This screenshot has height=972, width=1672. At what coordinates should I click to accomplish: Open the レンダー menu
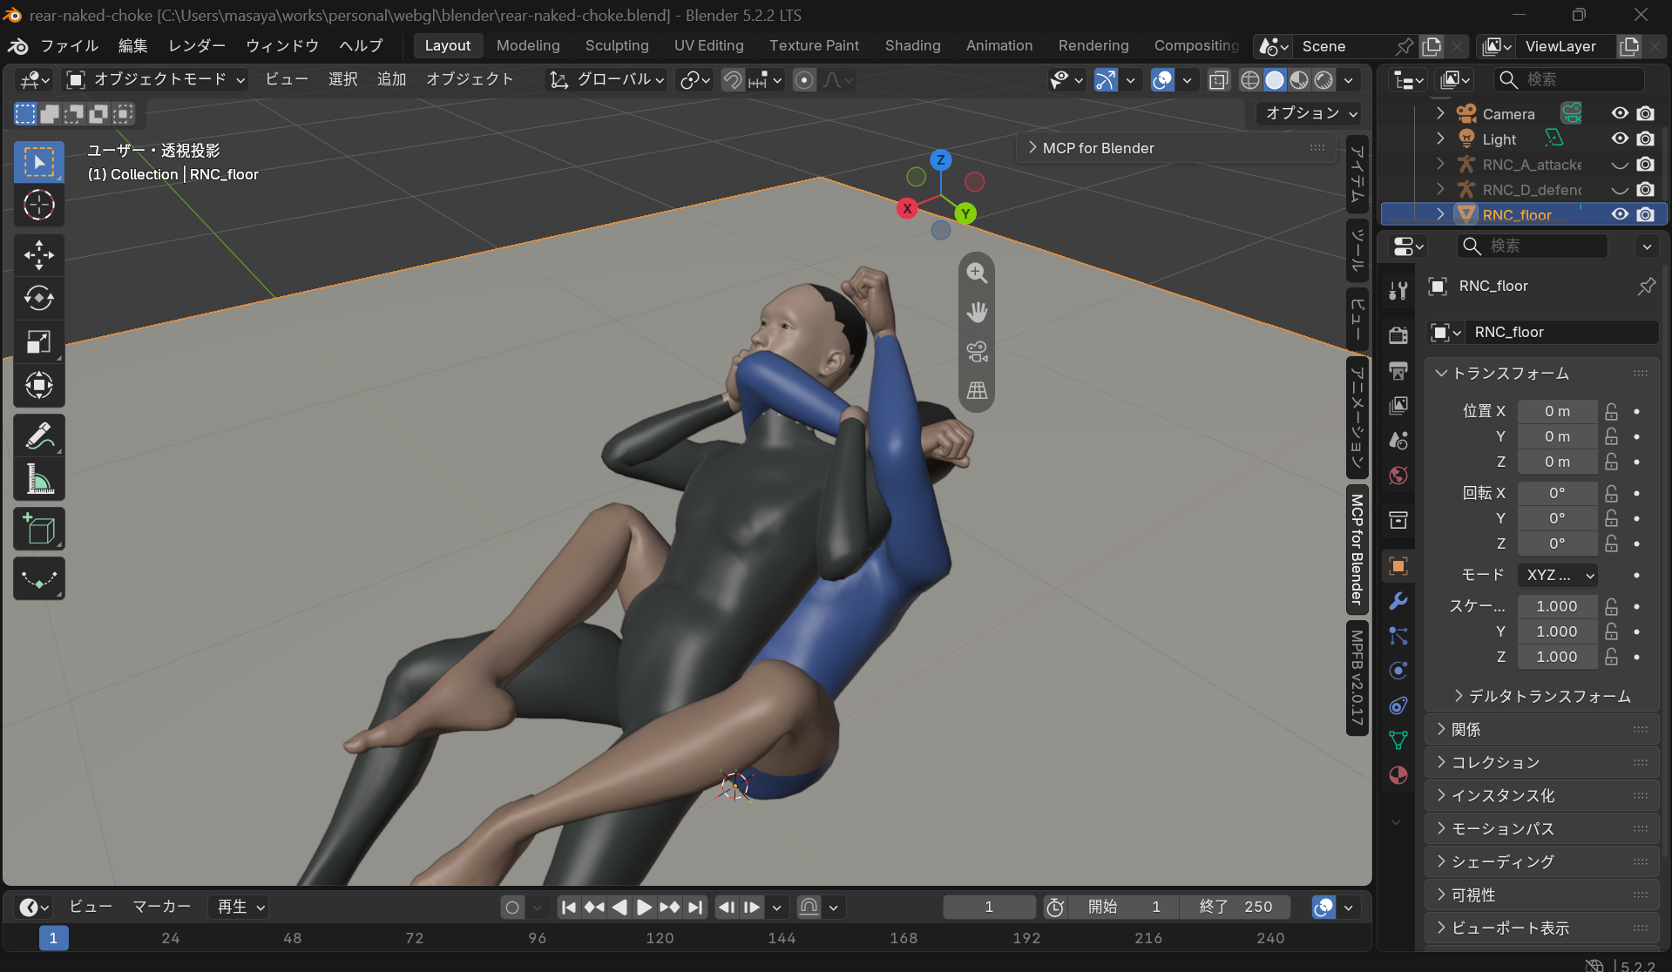tap(197, 45)
